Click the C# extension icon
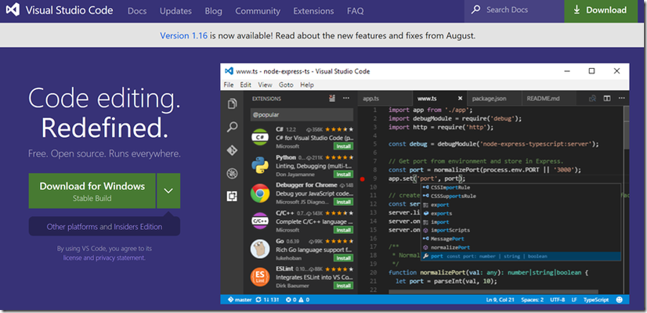 [260, 137]
